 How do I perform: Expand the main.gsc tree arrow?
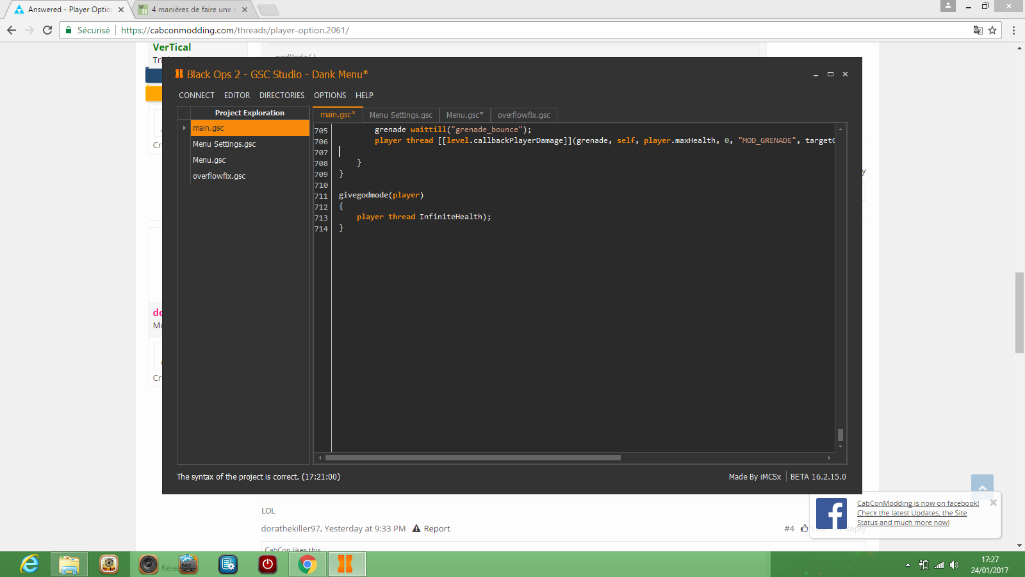click(184, 128)
